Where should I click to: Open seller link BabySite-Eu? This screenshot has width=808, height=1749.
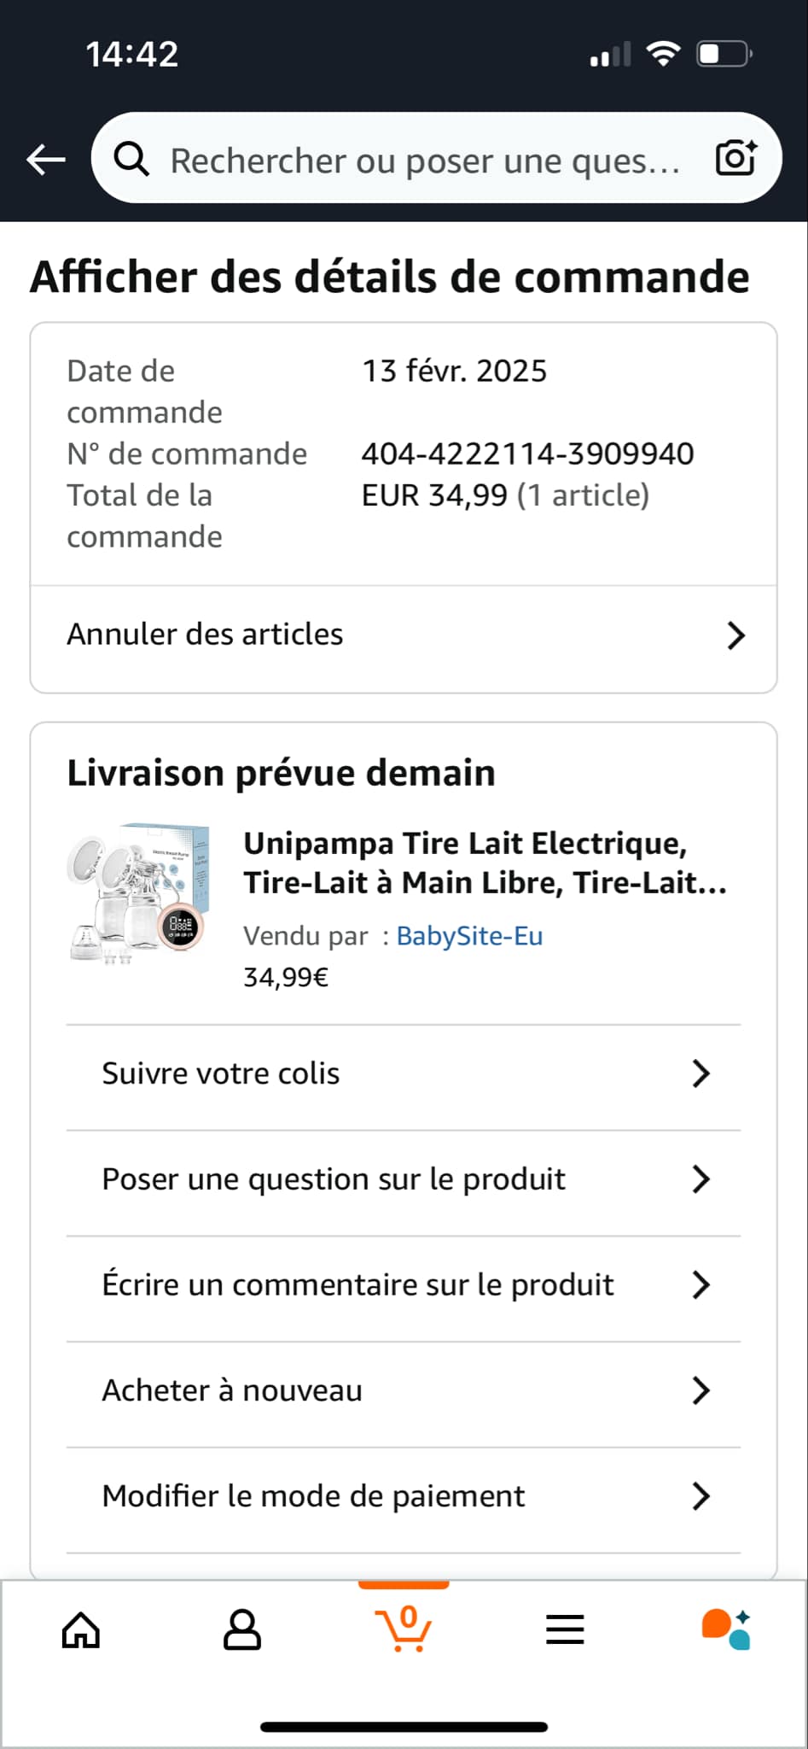click(469, 936)
